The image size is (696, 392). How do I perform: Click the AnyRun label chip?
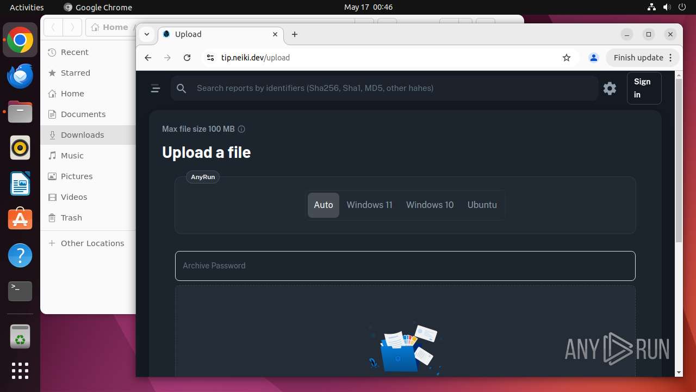click(x=203, y=177)
